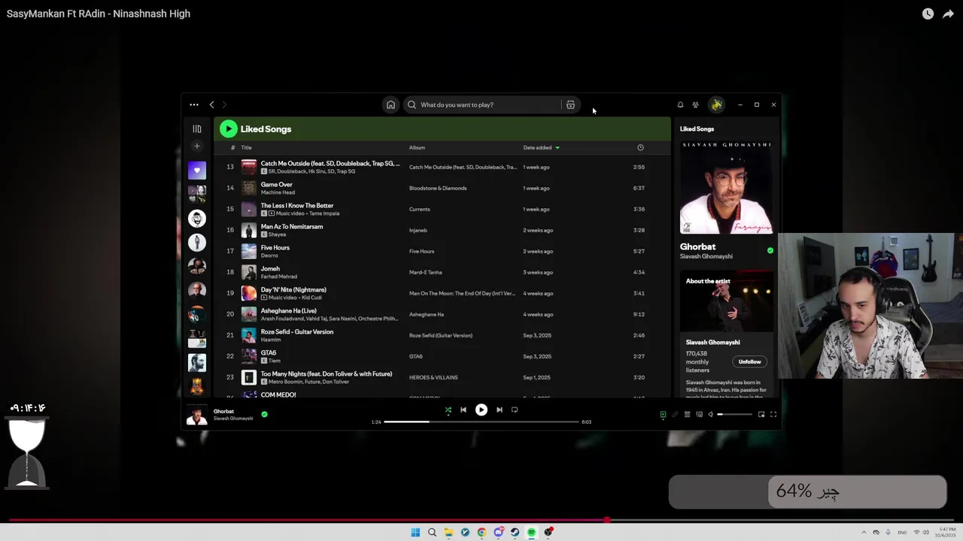Sort by the duration clock icon

640,147
